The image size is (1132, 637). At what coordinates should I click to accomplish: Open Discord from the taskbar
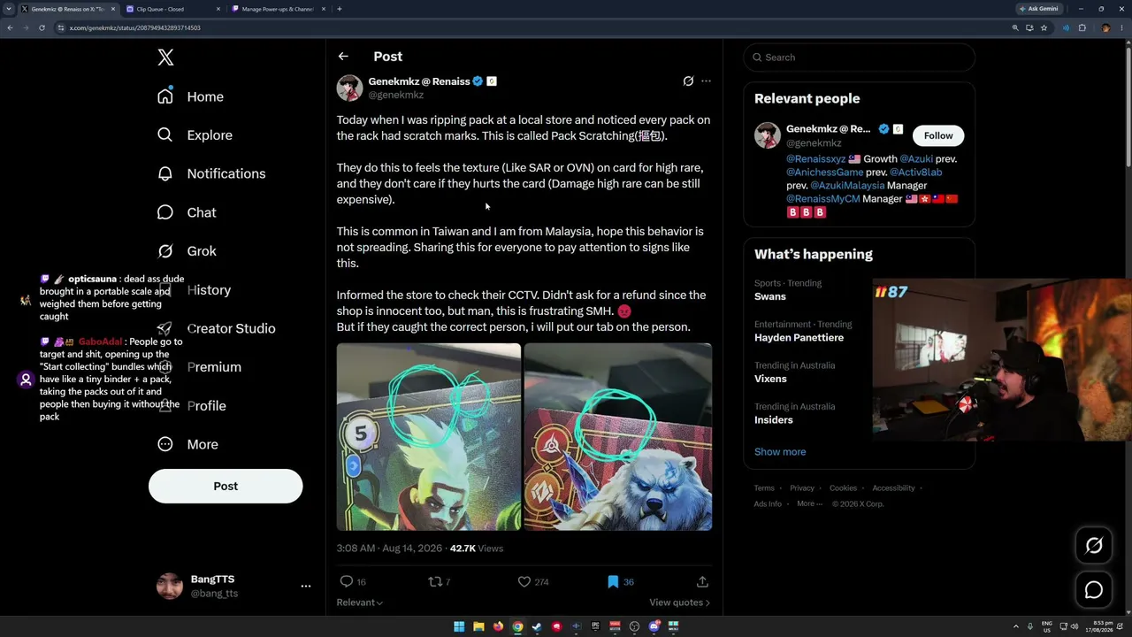pyautogui.click(x=654, y=626)
